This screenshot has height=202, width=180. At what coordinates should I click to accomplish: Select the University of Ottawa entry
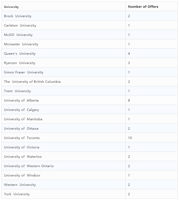pyautogui.click(x=21, y=129)
